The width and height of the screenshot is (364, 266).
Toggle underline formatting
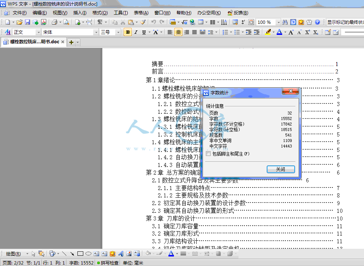pyautogui.click(x=144, y=32)
